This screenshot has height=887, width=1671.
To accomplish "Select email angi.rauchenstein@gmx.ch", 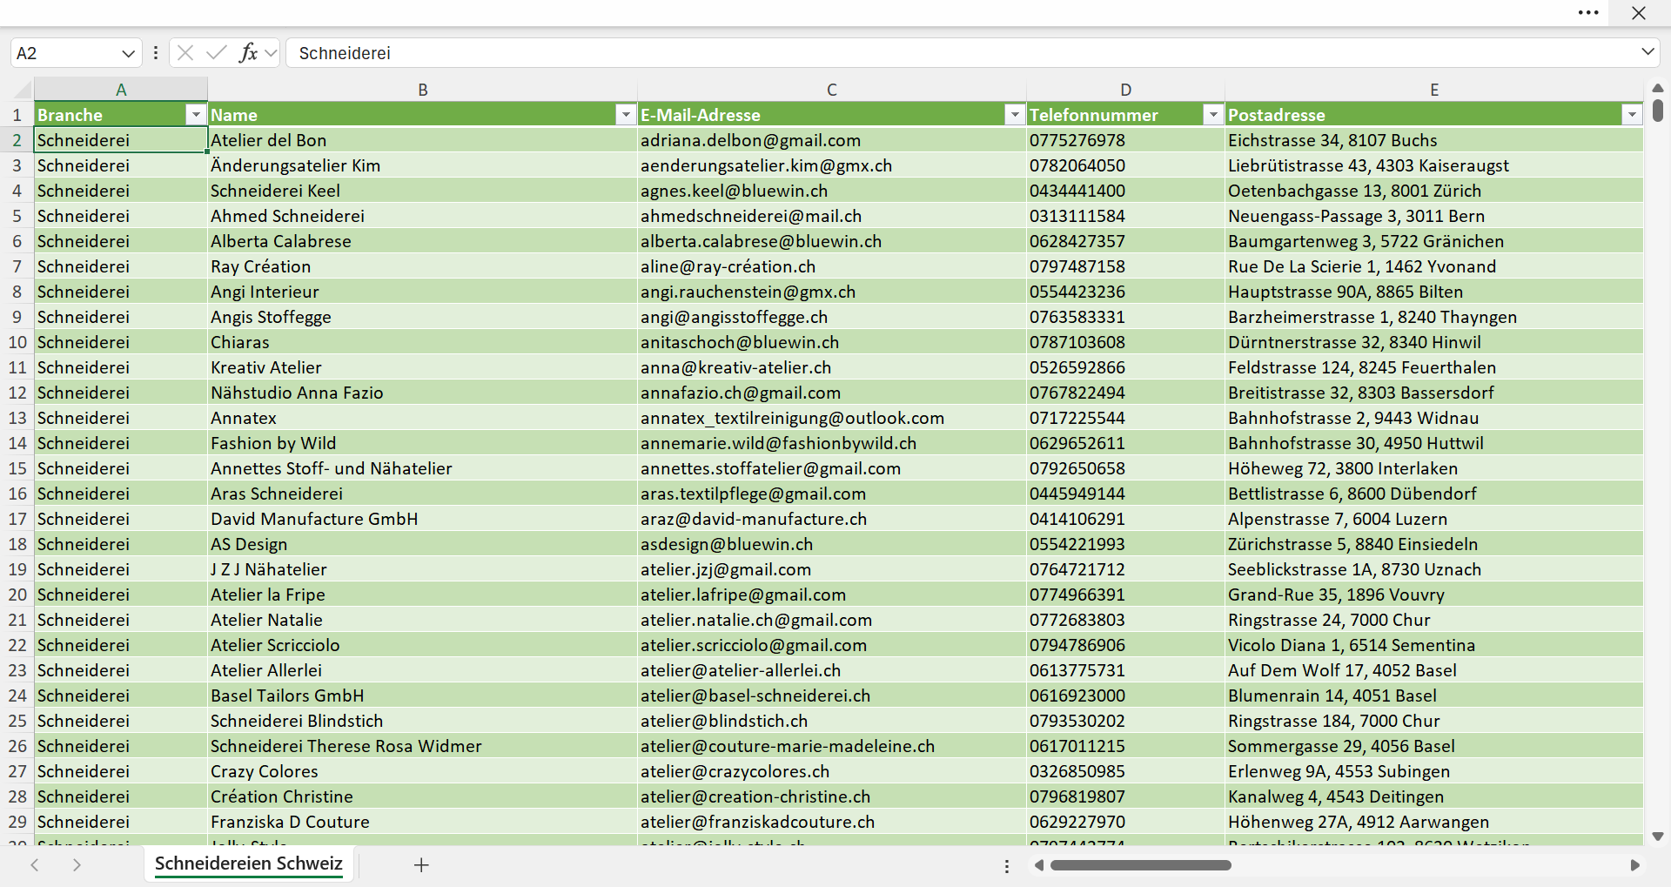I will (x=832, y=292).
